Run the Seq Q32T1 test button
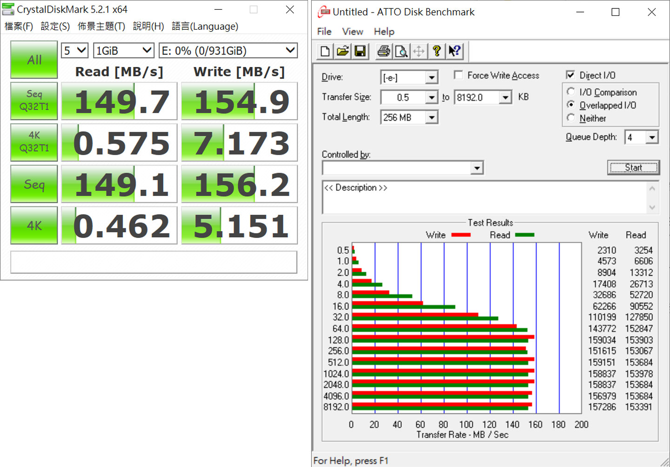The height and width of the screenshot is (467, 670). point(34,100)
